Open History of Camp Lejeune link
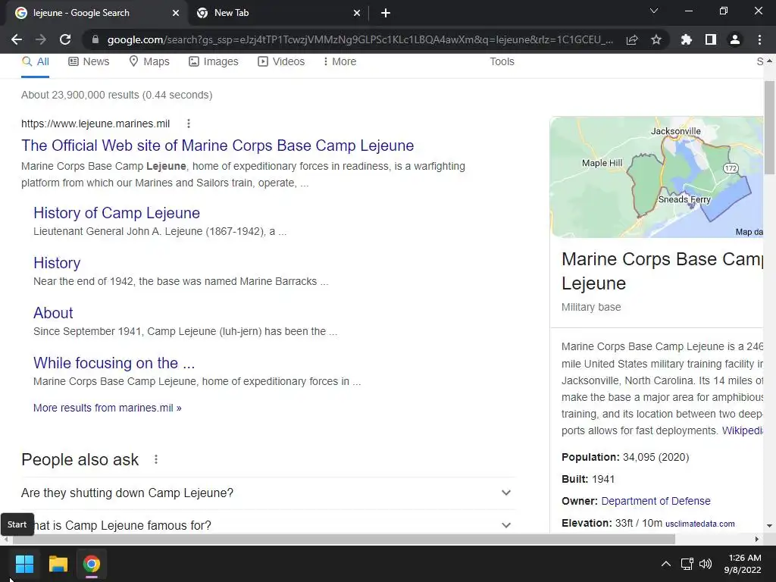This screenshot has width=776, height=582. click(x=117, y=213)
